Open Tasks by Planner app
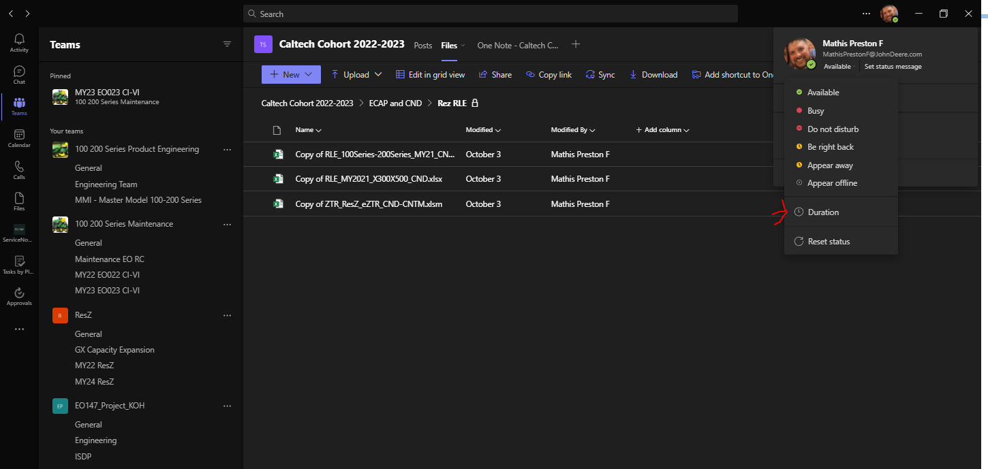Image resolution: width=988 pixels, height=469 pixels. point(19,265)
